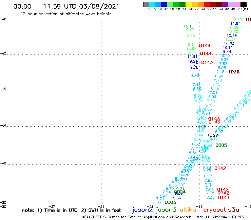Click the value '6.99'
The width and height of the screenshot is (251, 220).
click(212, 97)
